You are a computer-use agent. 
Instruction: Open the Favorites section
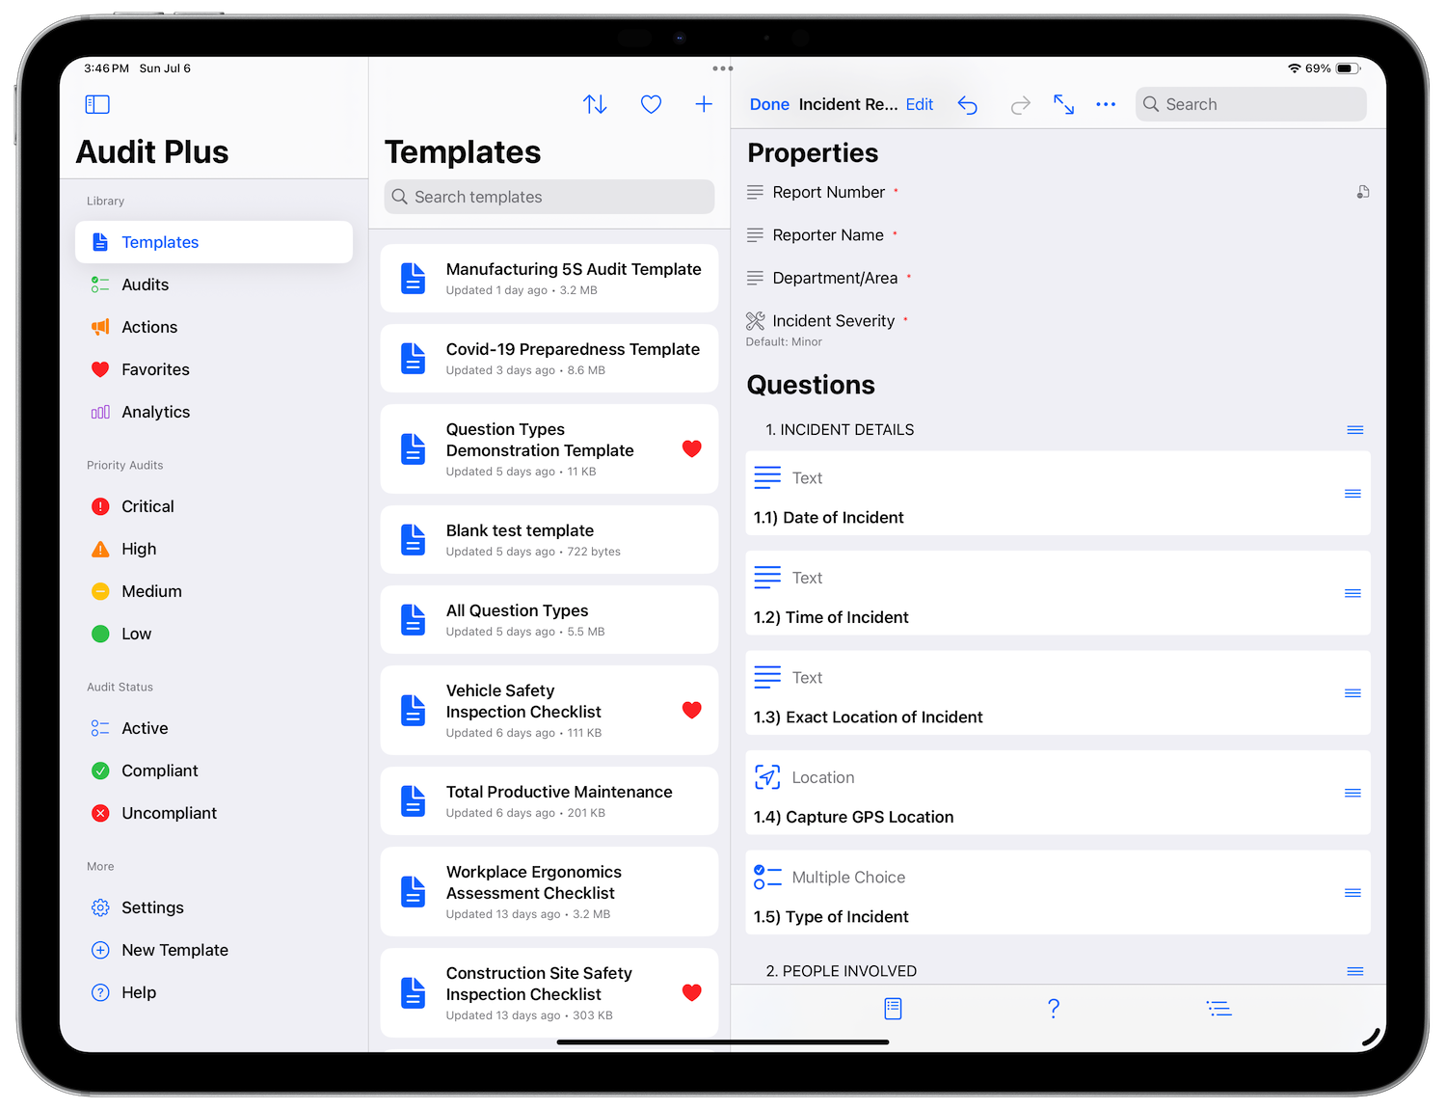coord(214,369)
